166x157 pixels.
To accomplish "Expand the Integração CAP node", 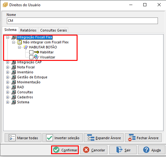I will coord(7,62).
